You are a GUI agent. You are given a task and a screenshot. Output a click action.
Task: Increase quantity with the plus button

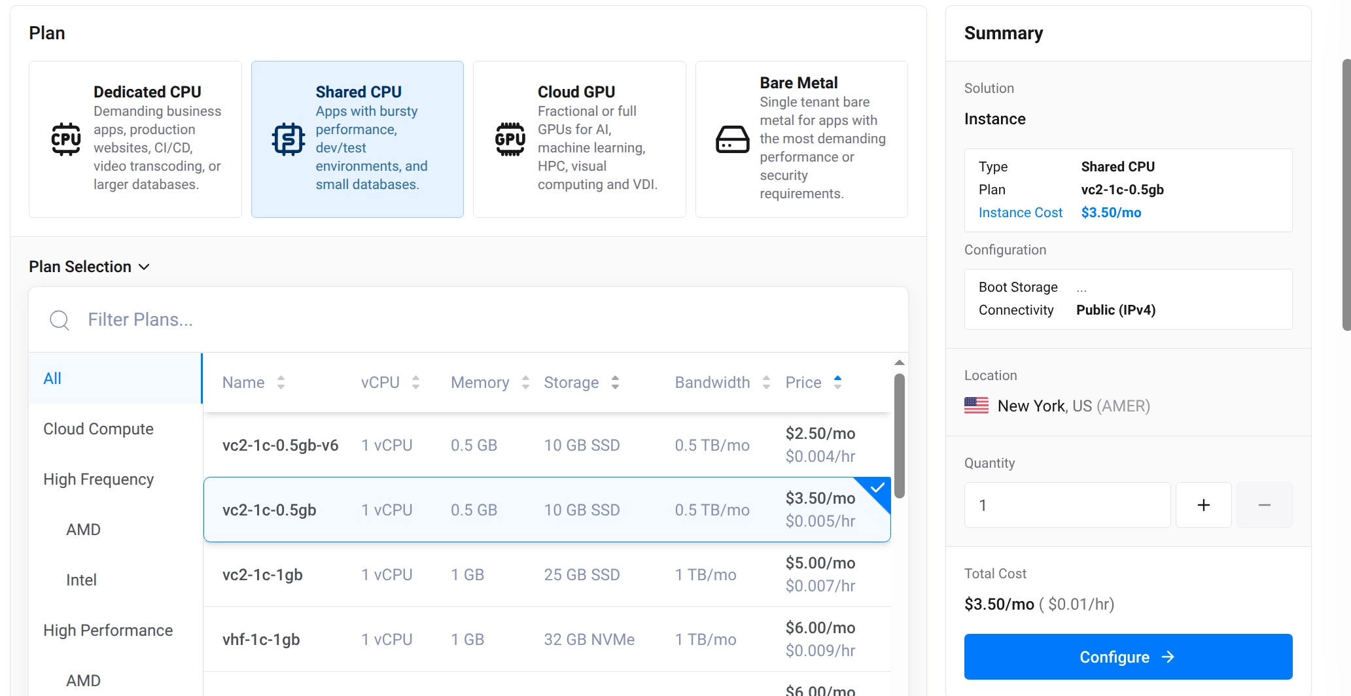click(1204, 505)
